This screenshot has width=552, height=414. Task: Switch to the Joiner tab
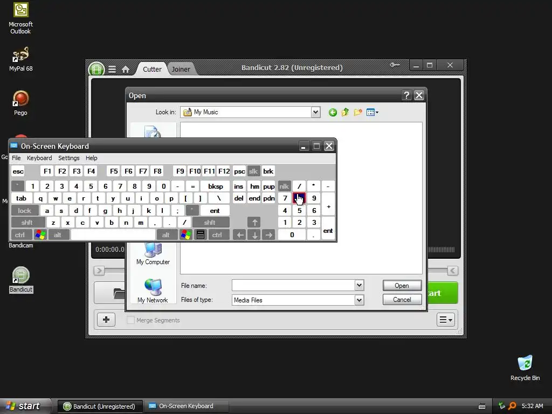tap(181, 70)
